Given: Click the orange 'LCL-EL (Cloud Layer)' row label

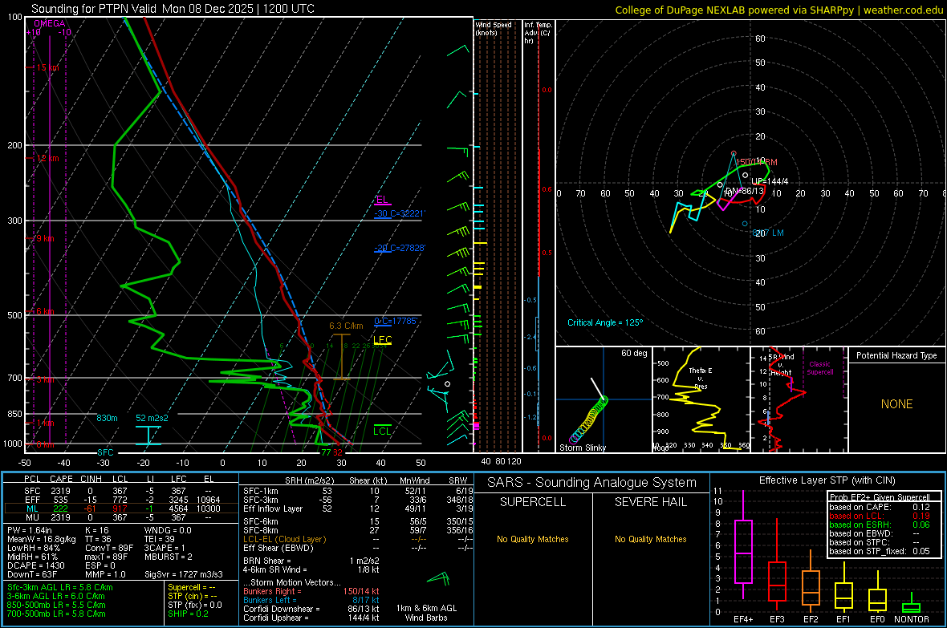Looking at the screenshot, I should 284,539.
